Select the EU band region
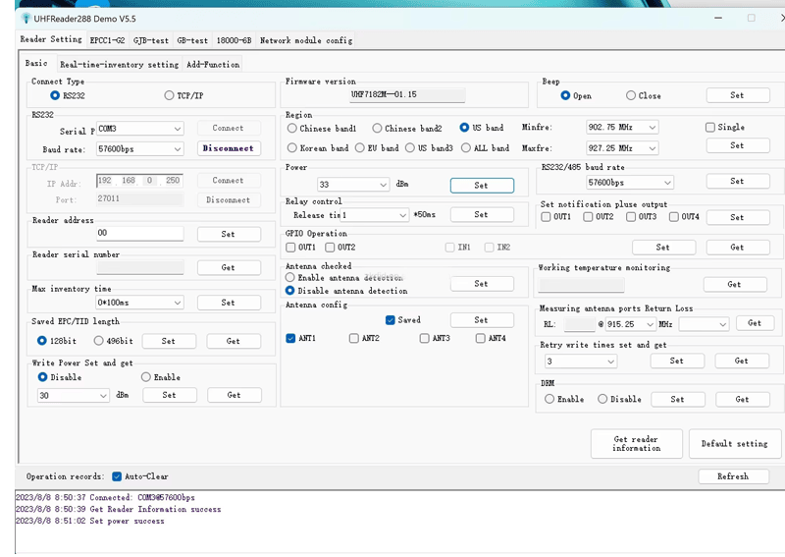The image size is (785, 557). (377, 148)
